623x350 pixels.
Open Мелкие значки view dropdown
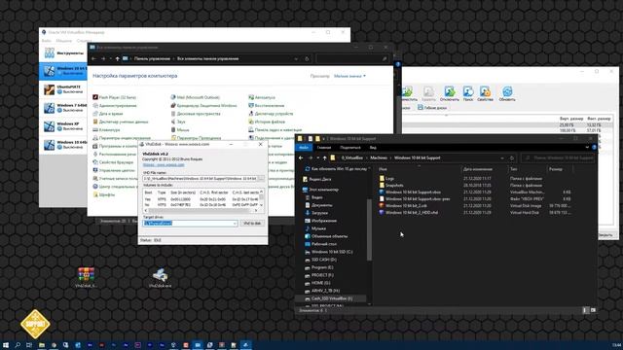[350, 76]
